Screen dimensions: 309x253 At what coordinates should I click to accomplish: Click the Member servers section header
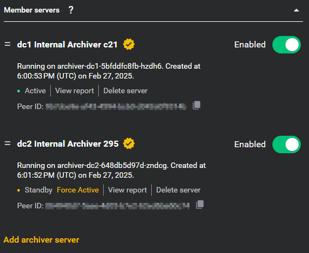[32, 10]
